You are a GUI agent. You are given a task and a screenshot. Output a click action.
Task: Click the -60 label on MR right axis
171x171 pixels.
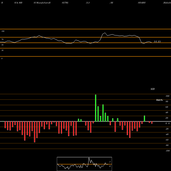pos(167,140)
